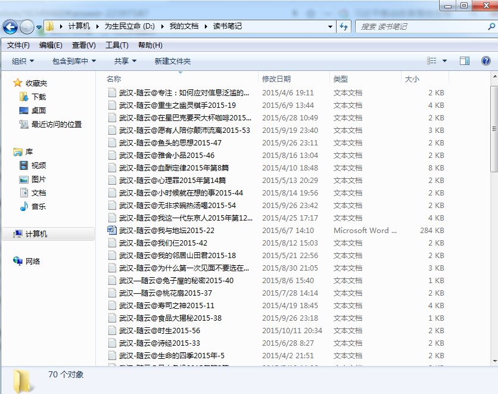Viewport: 498px width, 394px height.
Task: Click 计算机 in the address breadcrumb
Action: (79, 26)
